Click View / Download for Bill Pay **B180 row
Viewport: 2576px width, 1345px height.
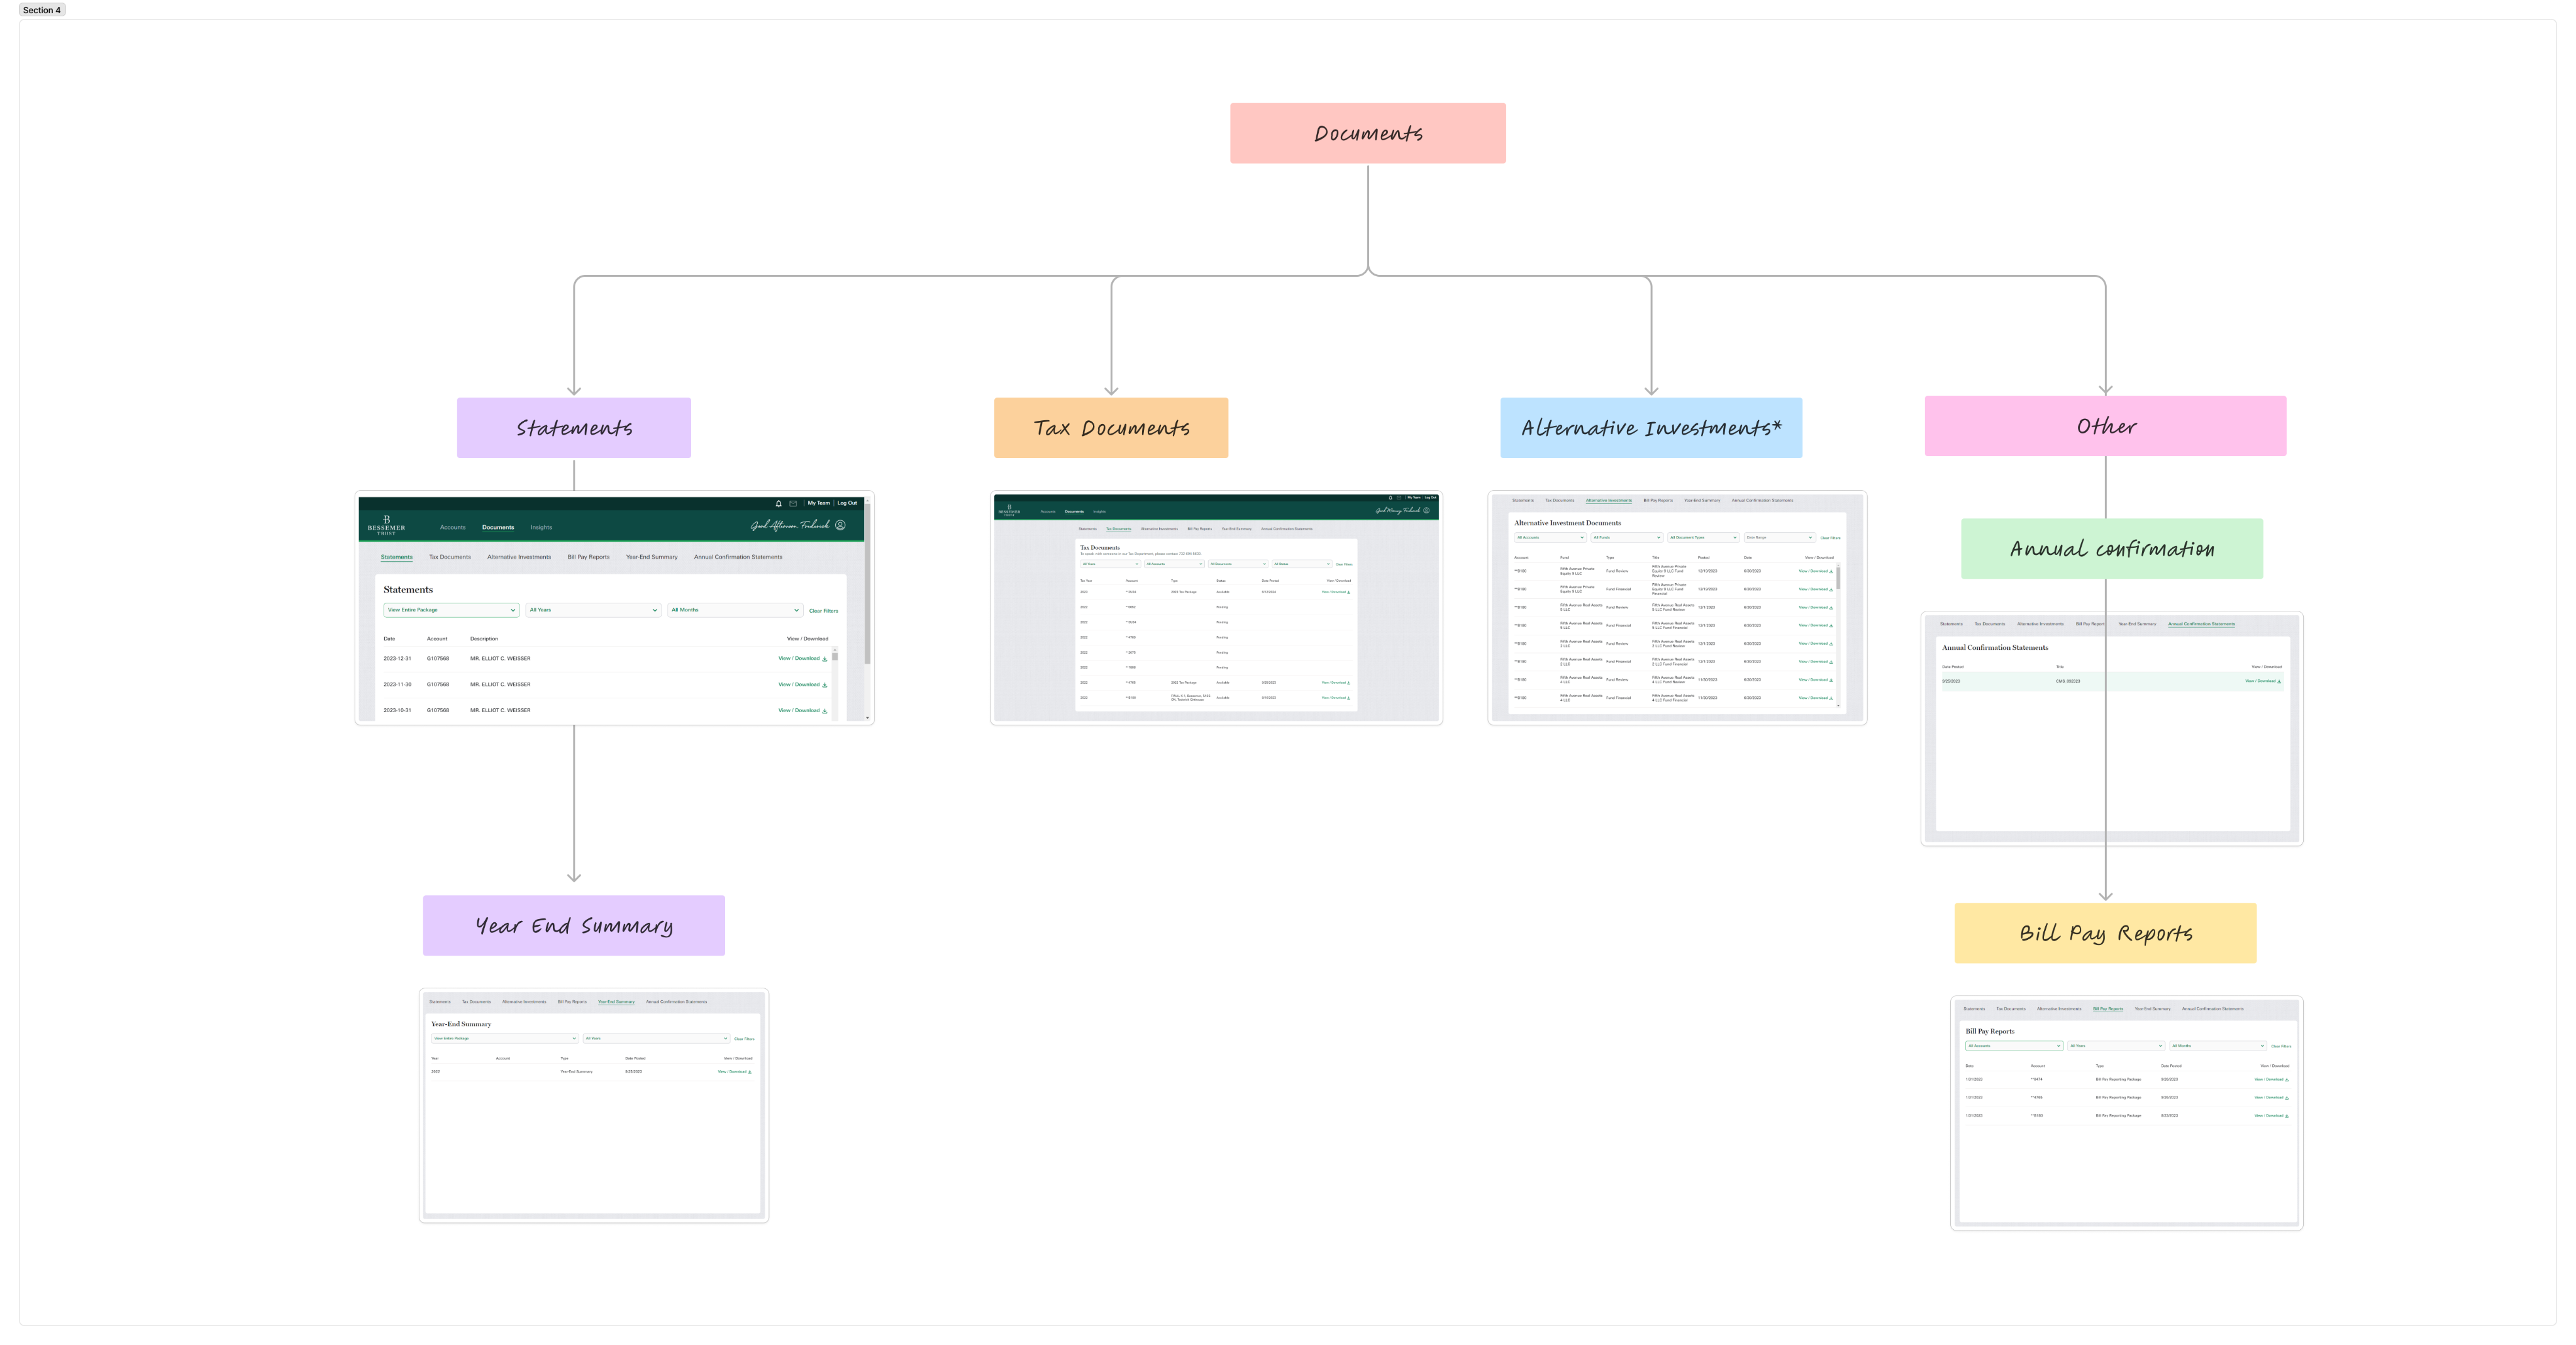pos(2269,1116)
